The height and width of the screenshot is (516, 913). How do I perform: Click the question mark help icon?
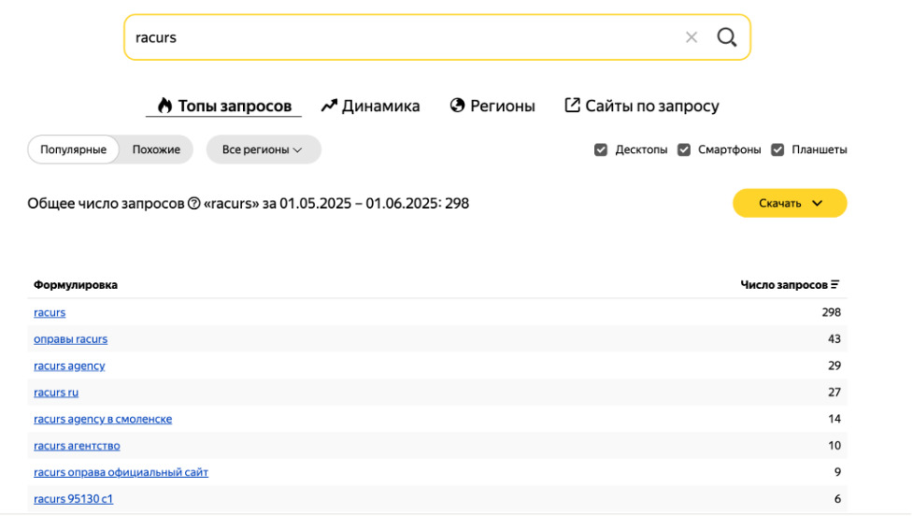pos(194,204)
